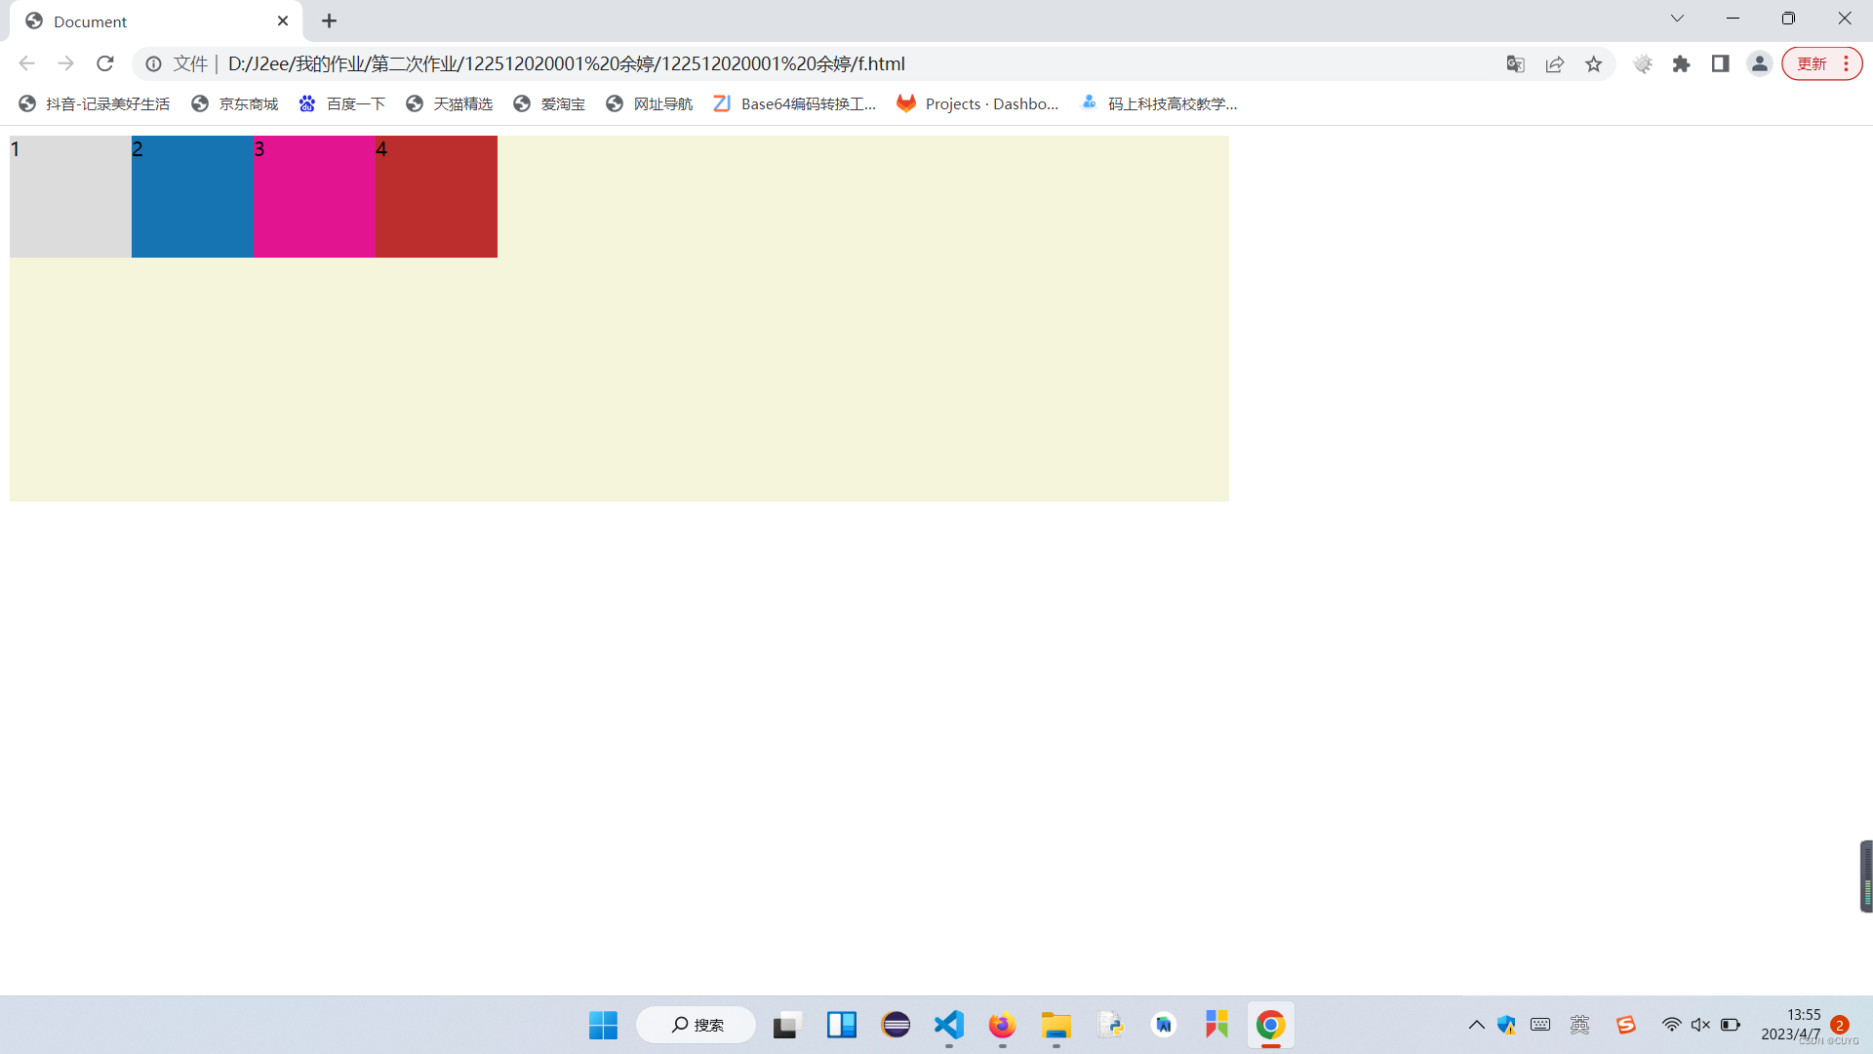This screenshot has width=1873, height=1054.
Task: Open the extensions puzzle icon
Action: [x=1681, y=64]
